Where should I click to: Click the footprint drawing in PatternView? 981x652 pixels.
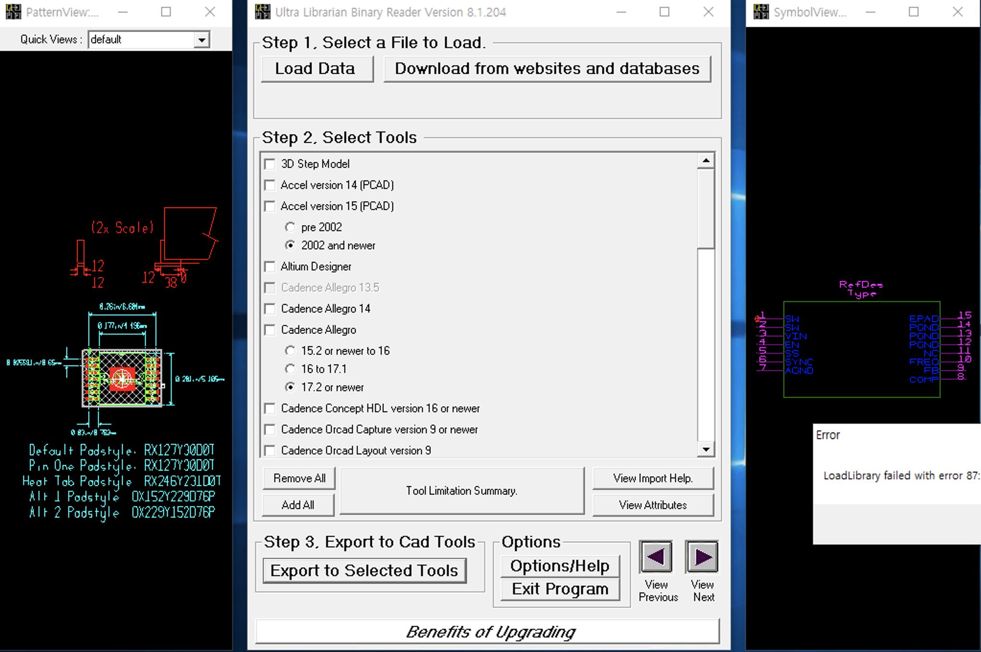pyautogui.click(x=122, y=378)
